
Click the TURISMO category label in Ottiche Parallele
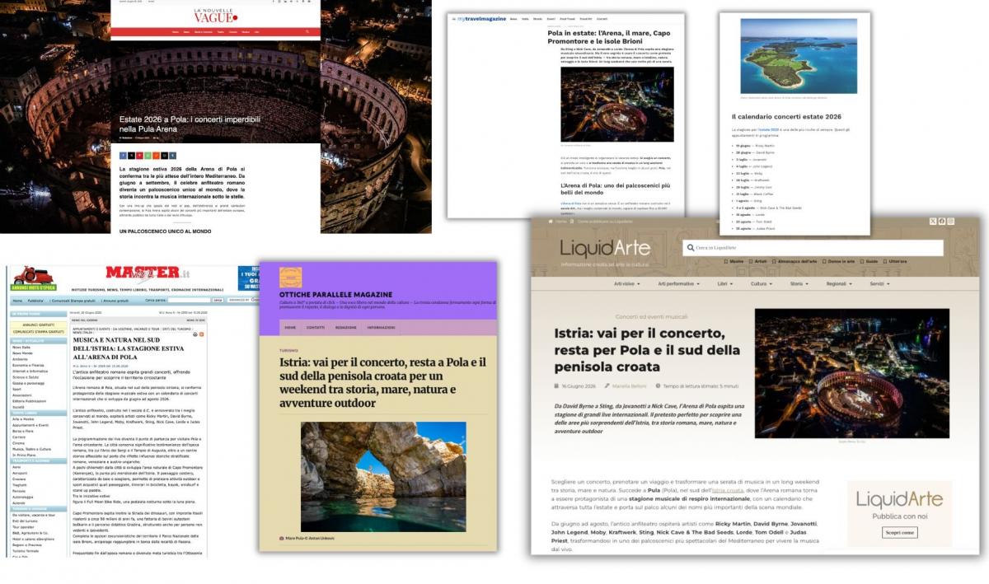[288, 350]
